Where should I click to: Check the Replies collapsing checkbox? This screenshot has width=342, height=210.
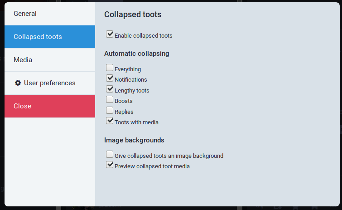pyautogui.click(x=110, y=110)
